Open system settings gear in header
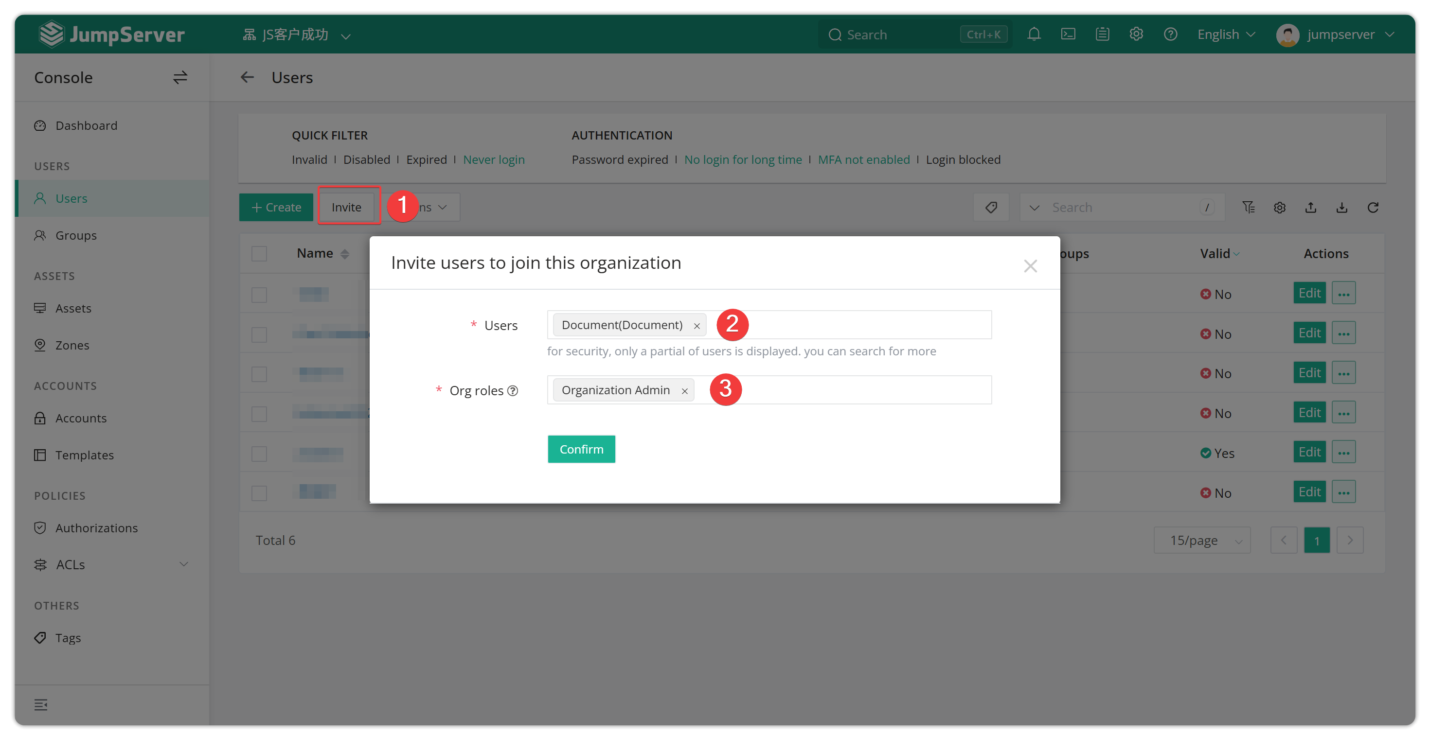1430x735 pixels. tap(1136, 35)
